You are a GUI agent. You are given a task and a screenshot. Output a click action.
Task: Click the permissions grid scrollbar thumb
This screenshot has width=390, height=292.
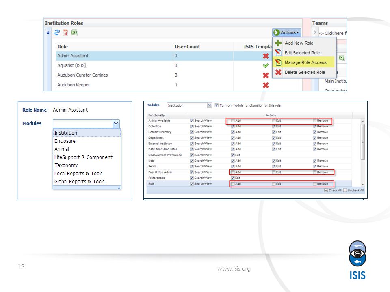pos(363,142)
